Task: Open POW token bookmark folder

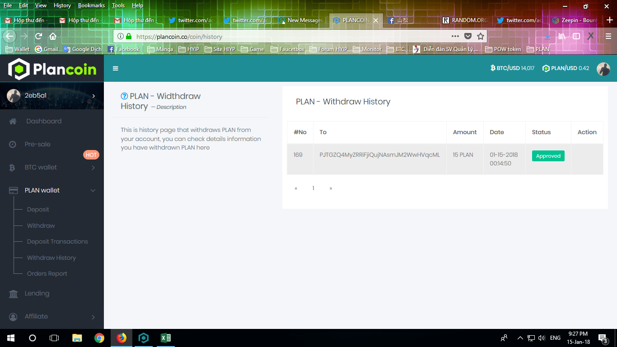Action: (503, 49)
